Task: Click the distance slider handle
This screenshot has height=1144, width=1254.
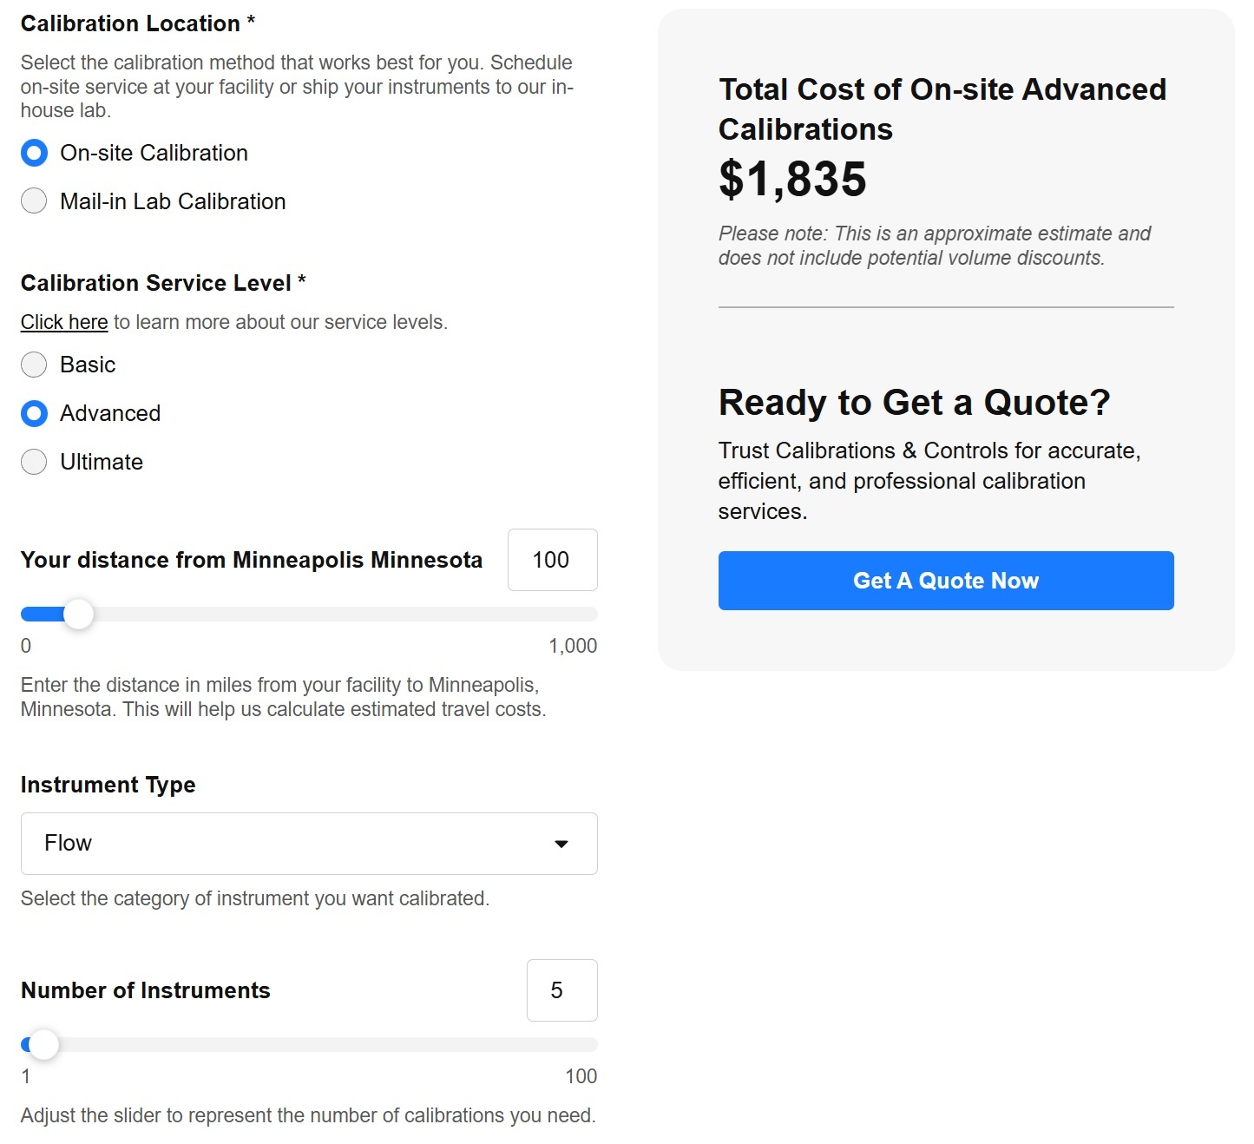Action: coord(79,615)
